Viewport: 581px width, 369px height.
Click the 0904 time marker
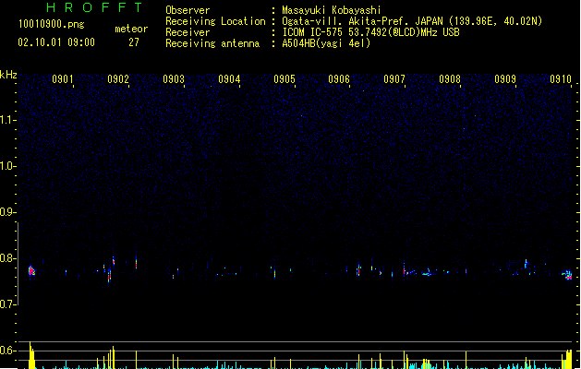[x=229, y=79]
